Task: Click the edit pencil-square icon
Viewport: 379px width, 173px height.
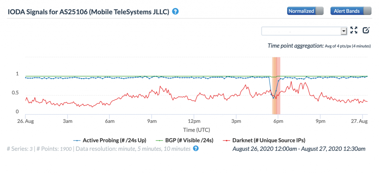Action: tap(366, 31)
